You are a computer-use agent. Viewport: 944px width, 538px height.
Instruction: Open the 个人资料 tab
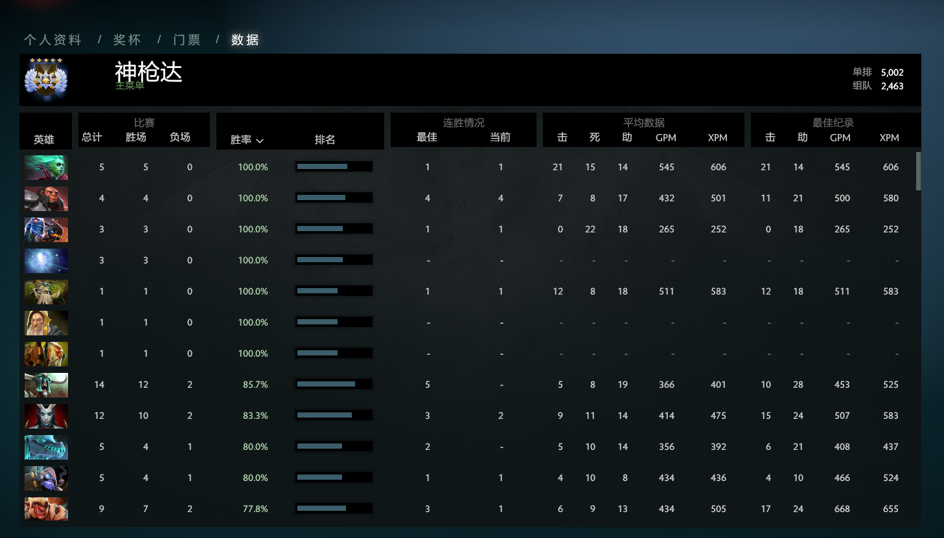(52, 39)
